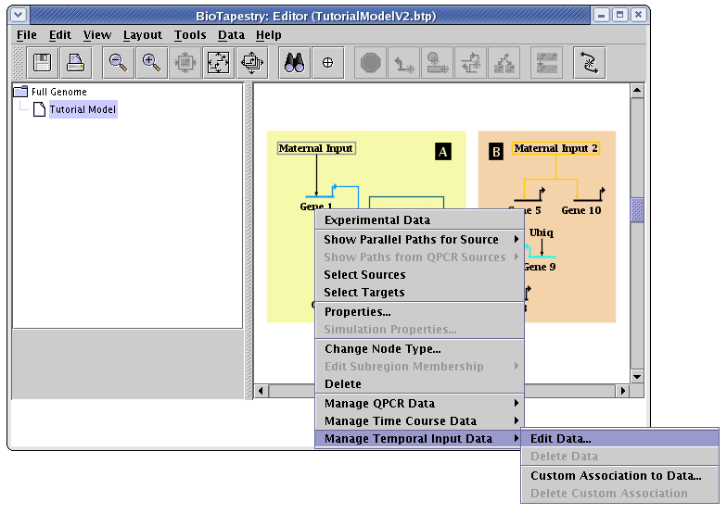Click the crosshair circle toolbar icon

pyautogui.click(x=327, y=63)
